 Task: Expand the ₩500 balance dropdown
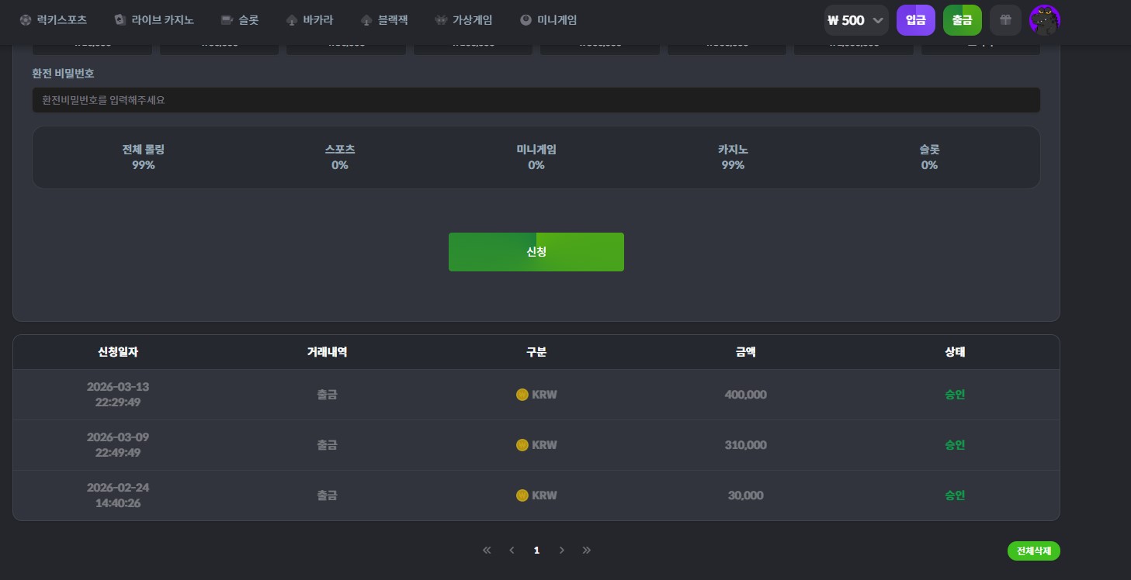point(856,20)
